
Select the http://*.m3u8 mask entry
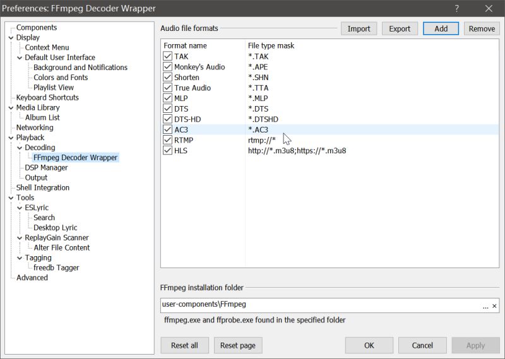tap(297, 150)
